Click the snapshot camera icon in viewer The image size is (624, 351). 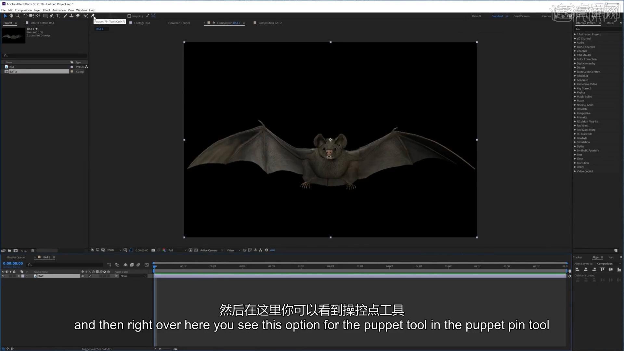pos(153,250)
